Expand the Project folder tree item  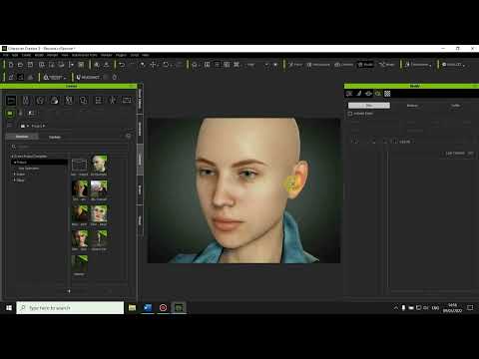(x=15, y=163)
